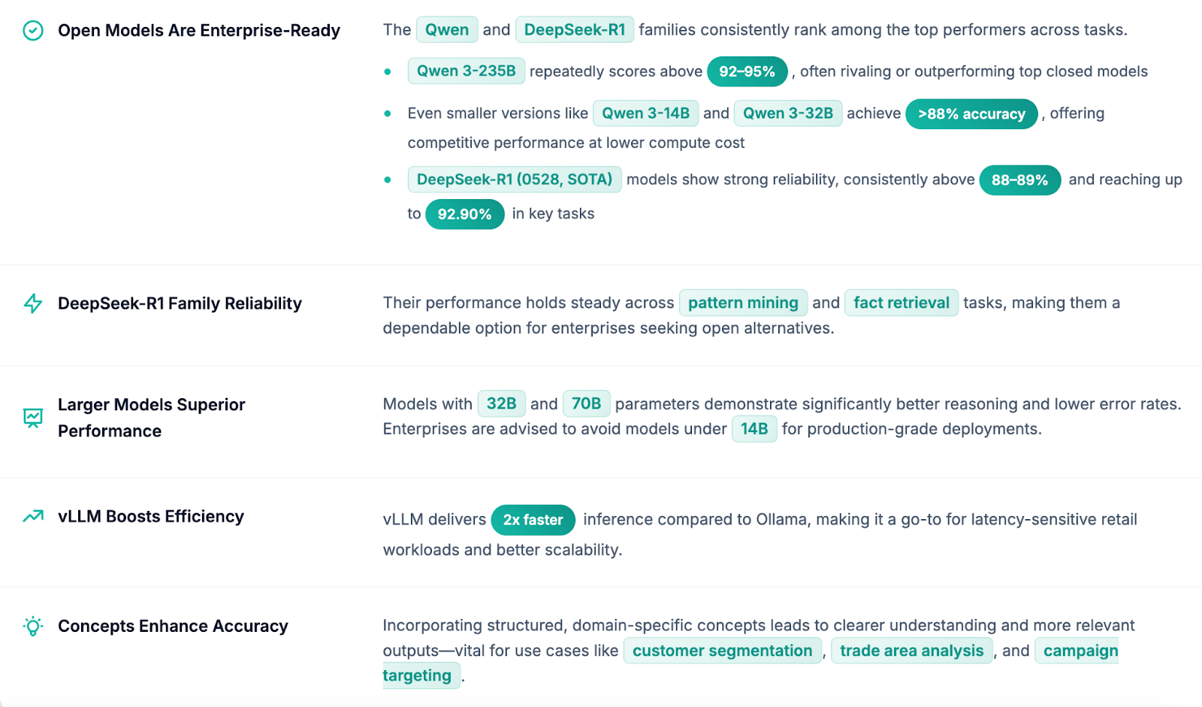This screenshot has width=1202, height=707.
Task: Click the Qwen 3-14B tag
Action: click(x=646, y=113)
